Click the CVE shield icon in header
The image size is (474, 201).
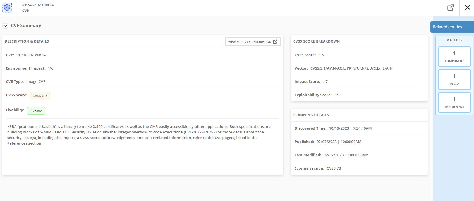coord(7,8)
